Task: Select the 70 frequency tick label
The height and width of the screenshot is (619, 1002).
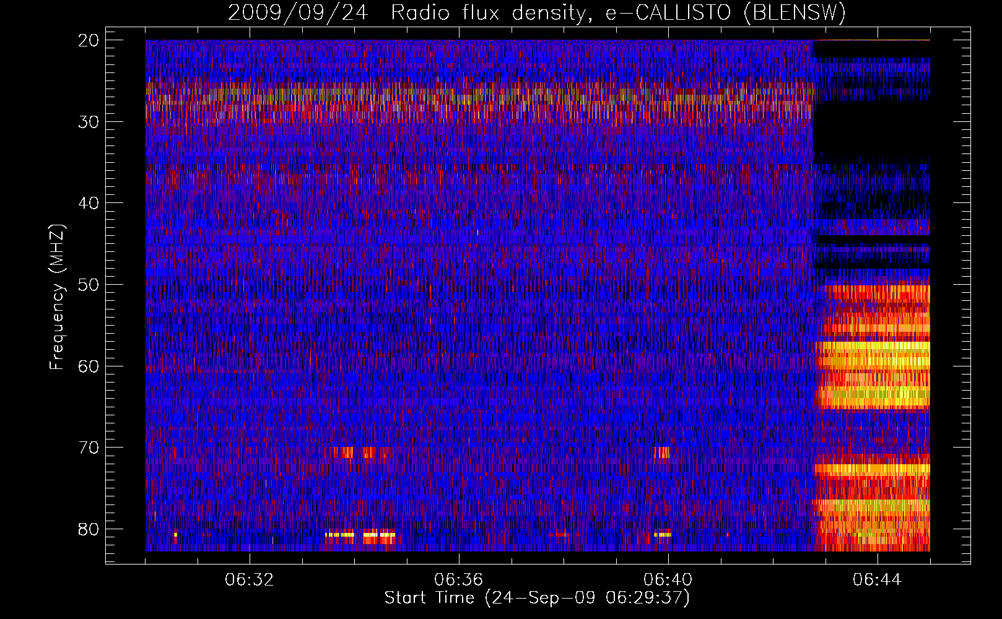Action: 89,448
